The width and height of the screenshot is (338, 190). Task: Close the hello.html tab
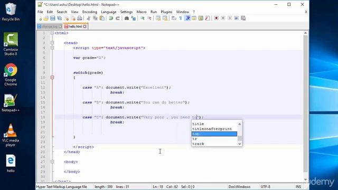point(84,26)
